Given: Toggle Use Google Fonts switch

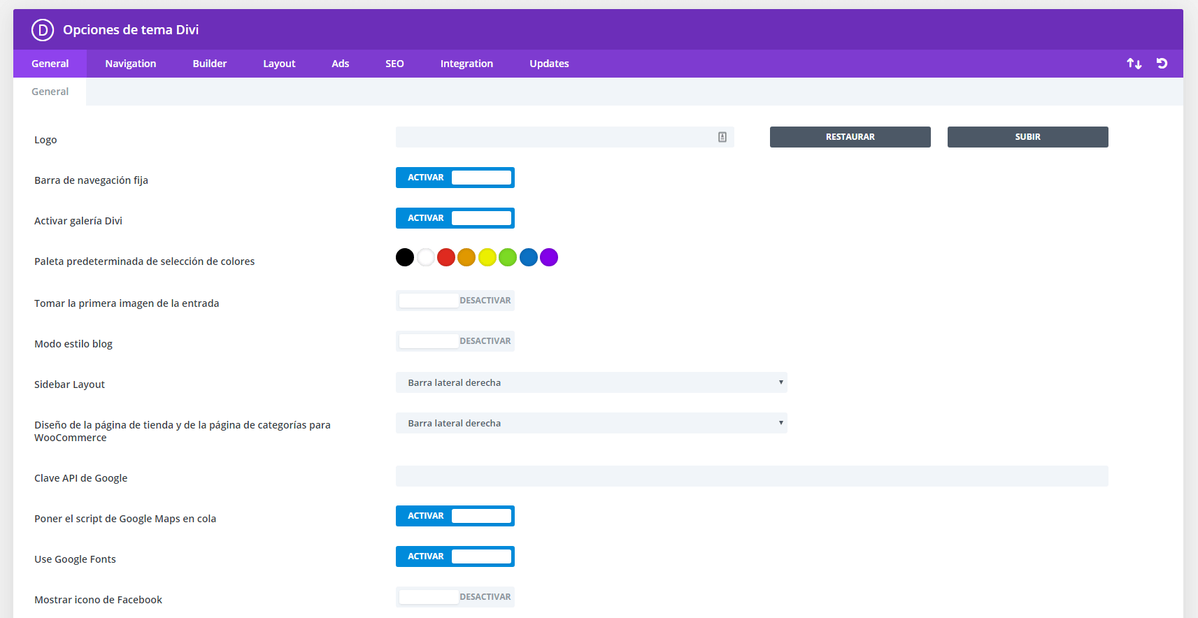Looking at the screenshot, I should click(x=455, y=556).
